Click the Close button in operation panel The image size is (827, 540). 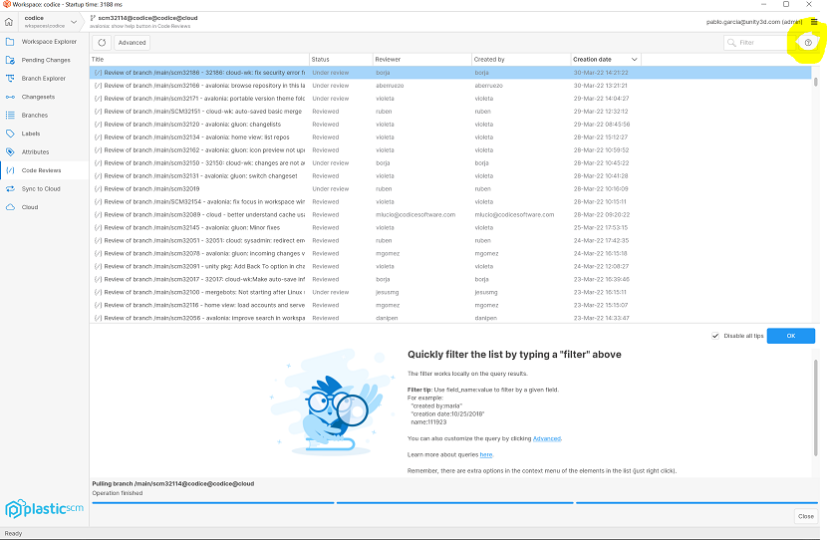pyautogui.click(x=805, y=516)
